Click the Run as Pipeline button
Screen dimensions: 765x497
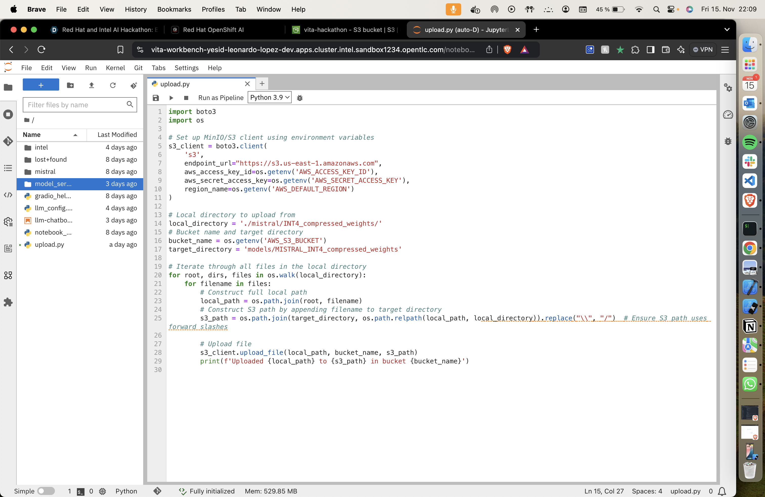tap(221, 98)
